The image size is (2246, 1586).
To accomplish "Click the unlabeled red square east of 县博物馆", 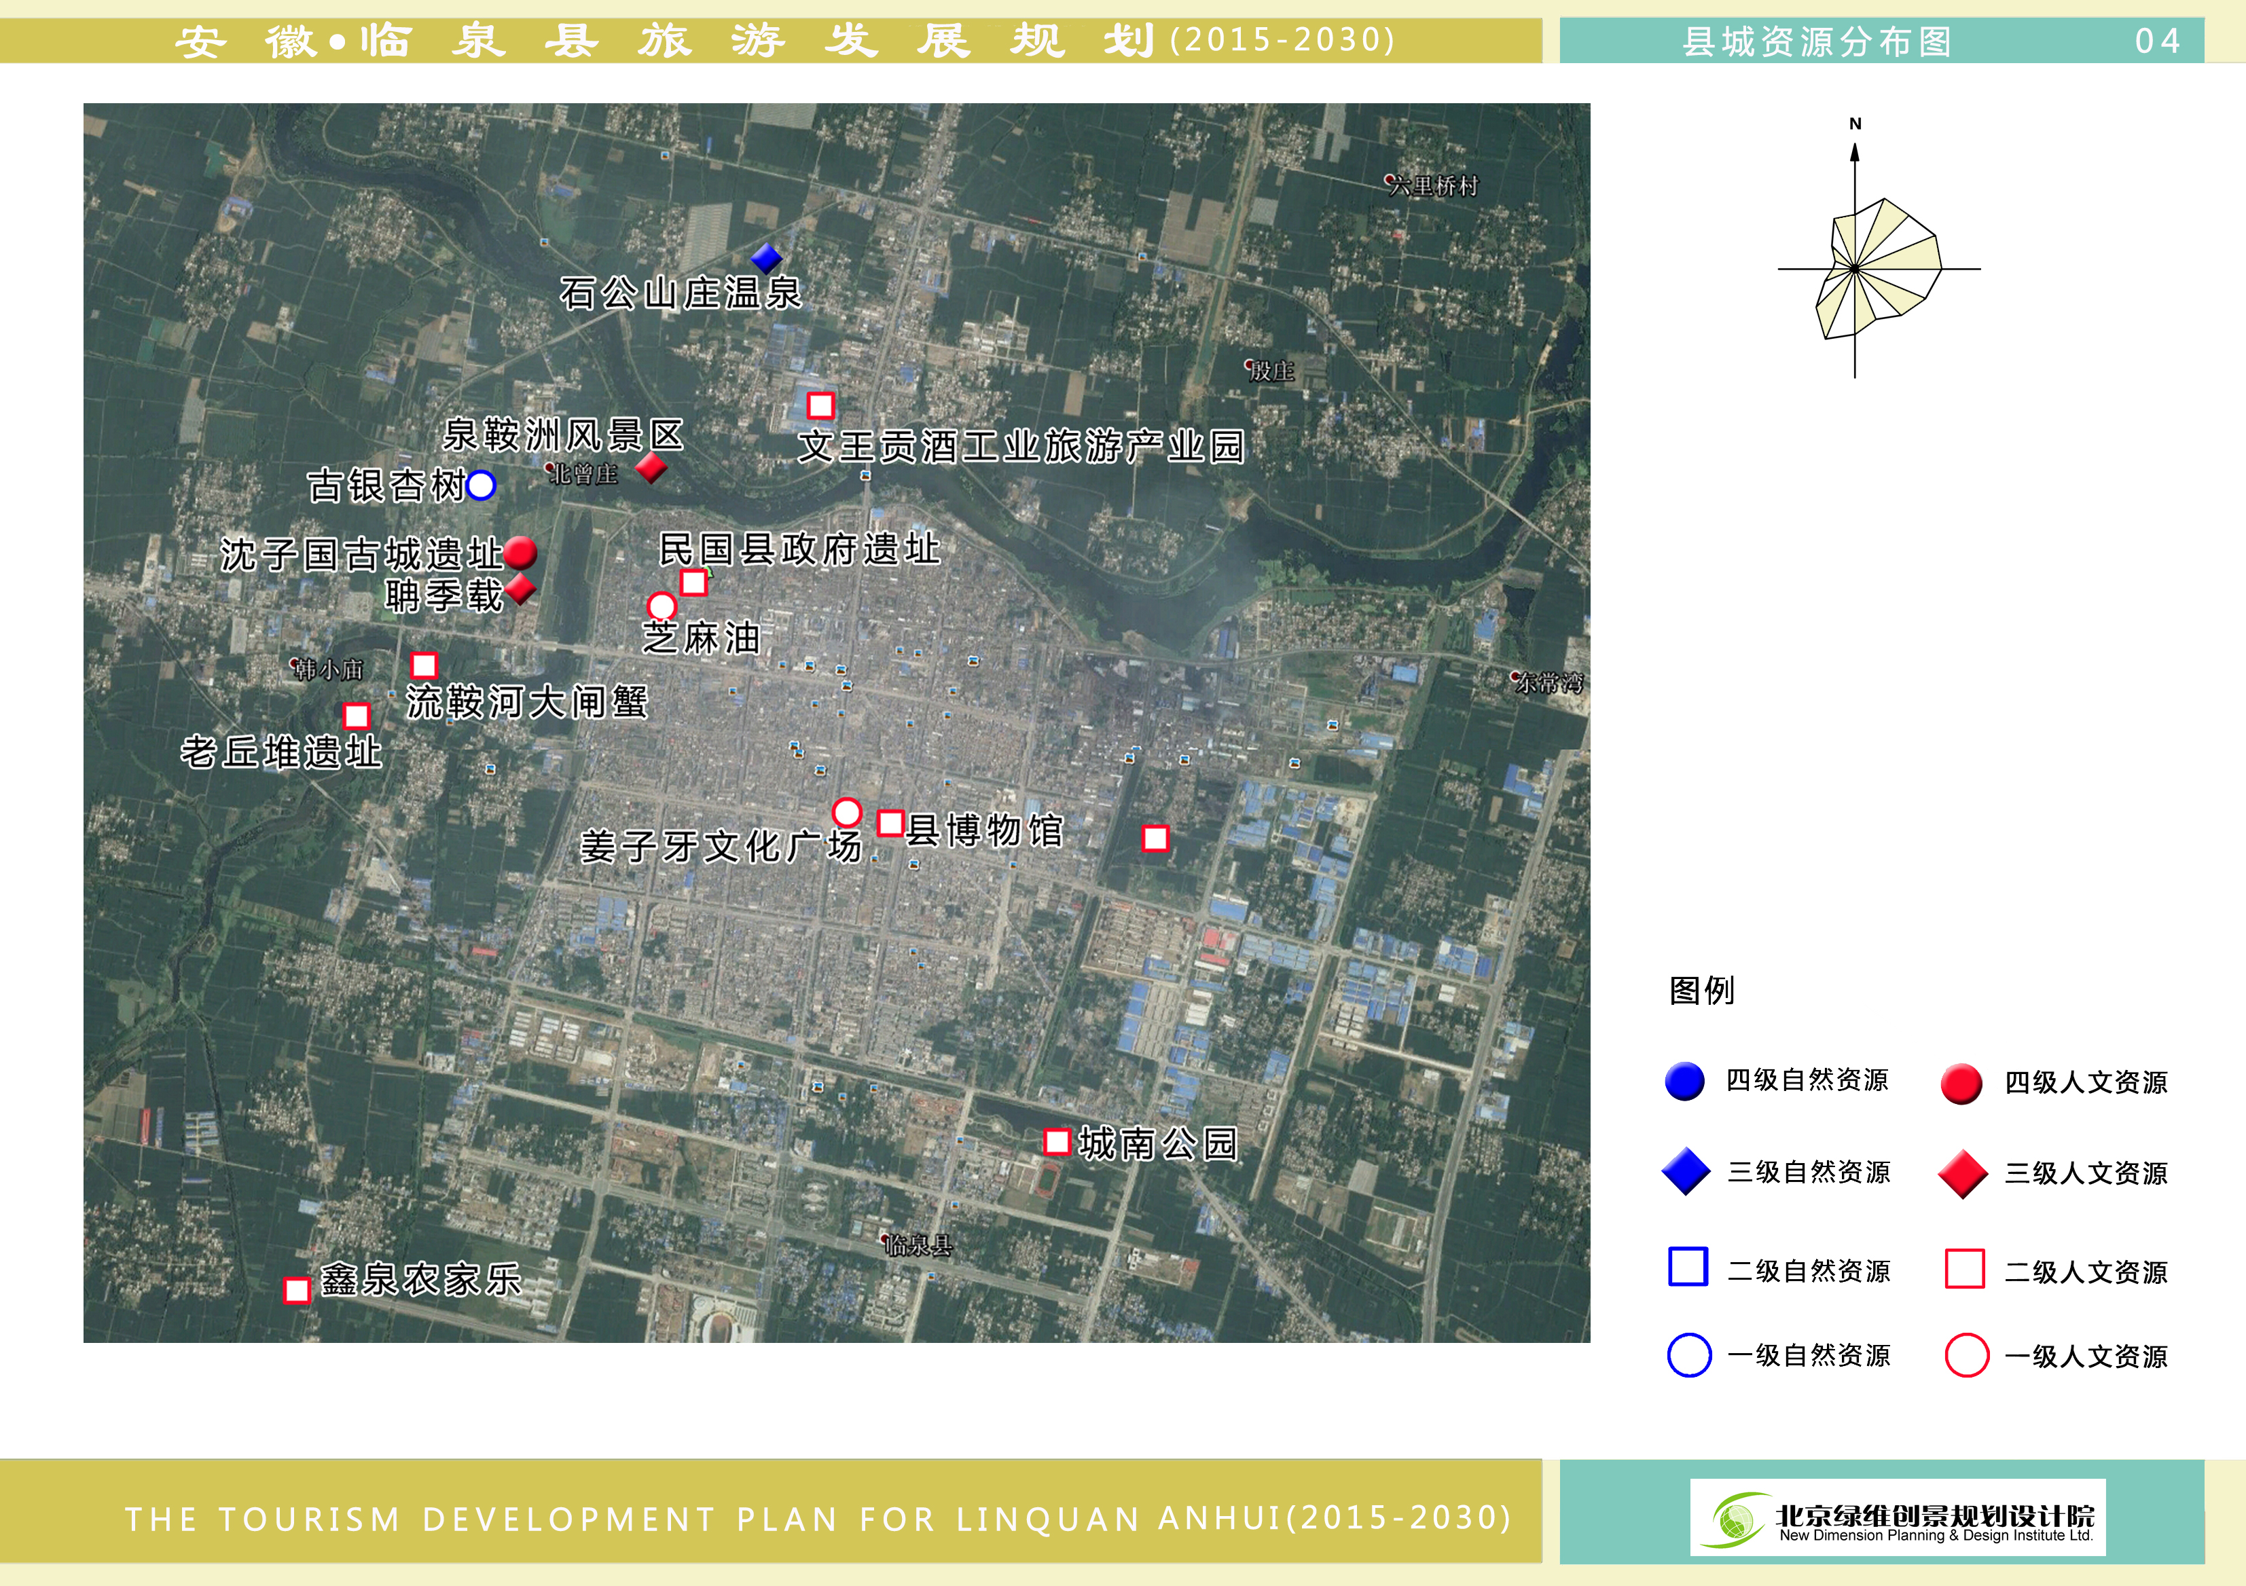I will point(1155,838).
